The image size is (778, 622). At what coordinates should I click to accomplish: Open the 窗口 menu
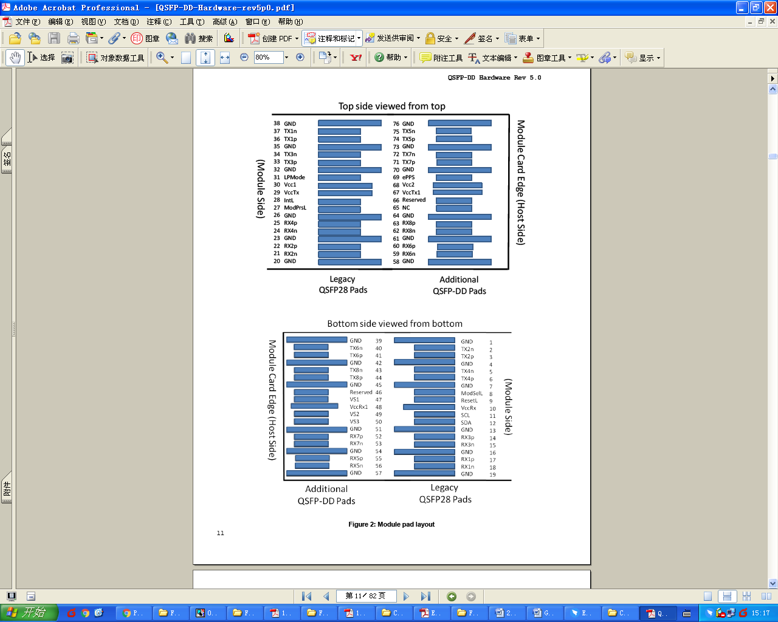[x=257, y=22]
